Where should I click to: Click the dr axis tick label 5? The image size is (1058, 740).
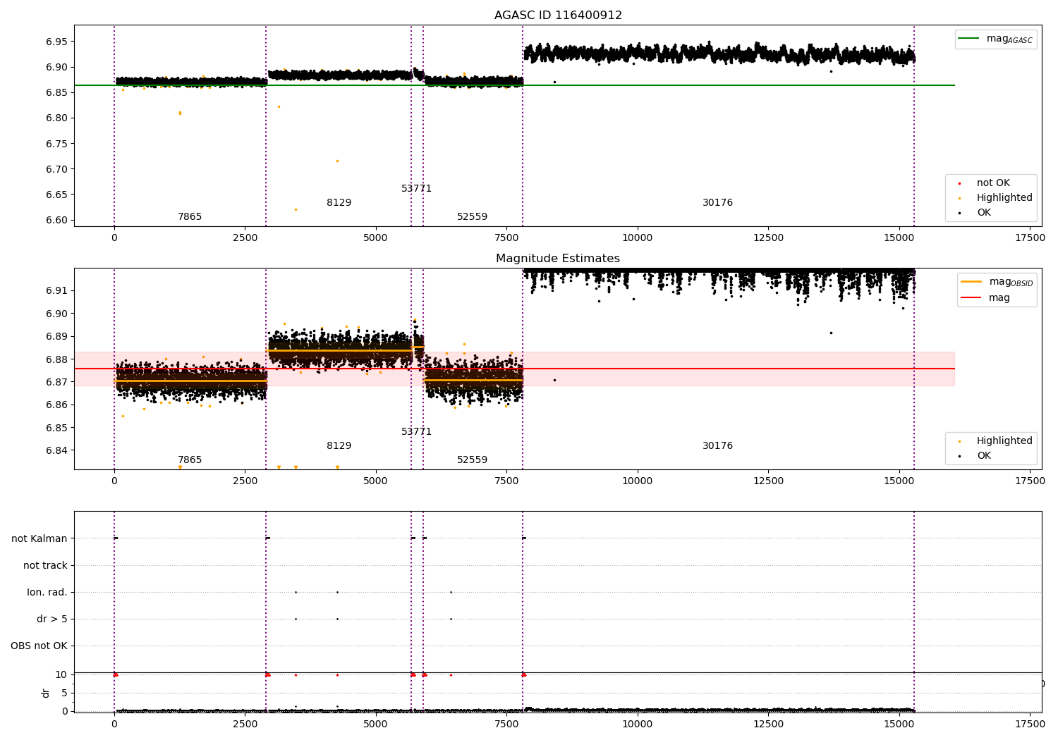(x=64, y=693)
